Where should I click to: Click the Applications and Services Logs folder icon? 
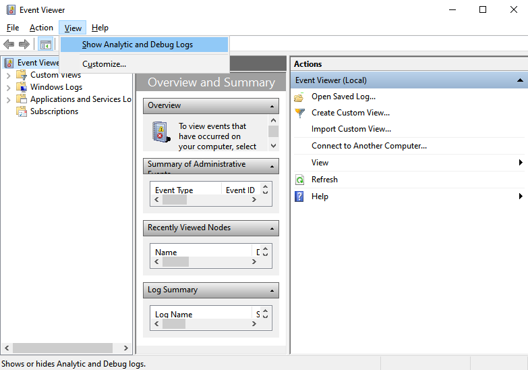tap(22, 99)
